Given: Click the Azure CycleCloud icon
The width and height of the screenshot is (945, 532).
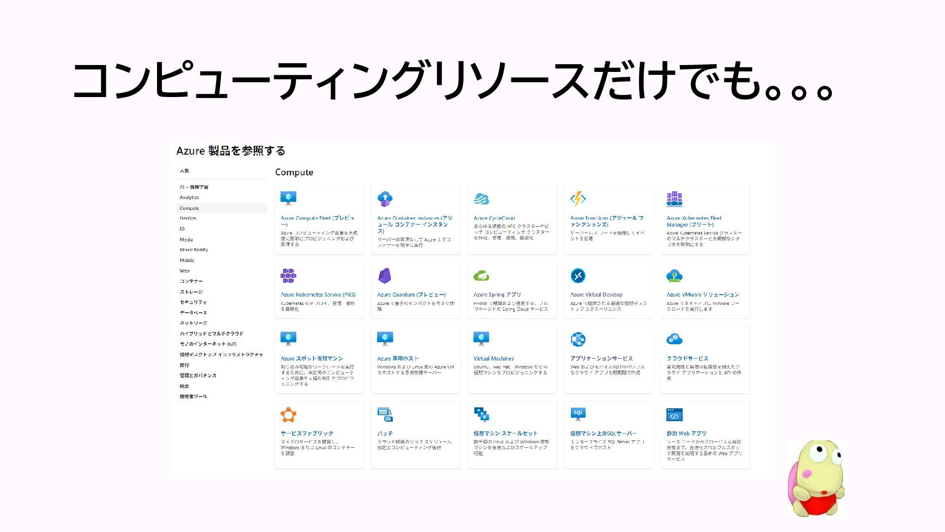Looking at the screenshot, I should tap(481, 199).
